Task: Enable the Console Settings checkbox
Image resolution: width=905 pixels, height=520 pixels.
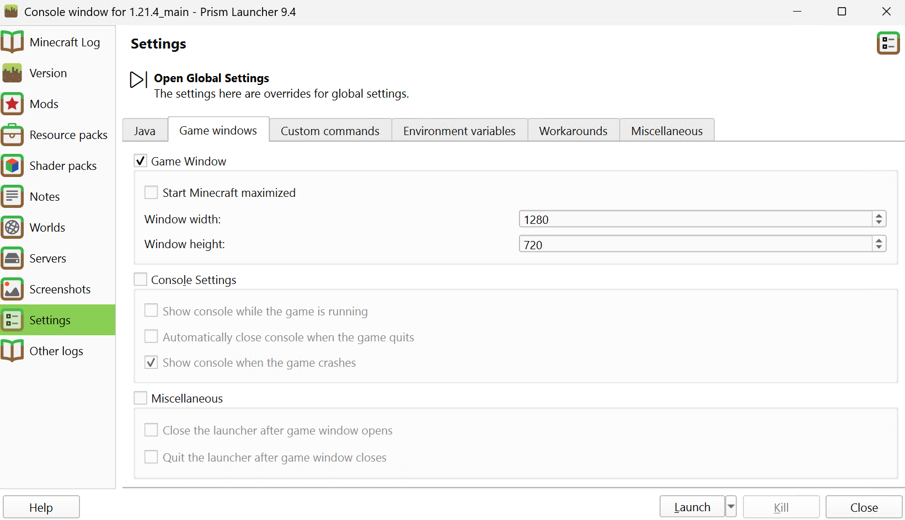Action: point(141,280)
